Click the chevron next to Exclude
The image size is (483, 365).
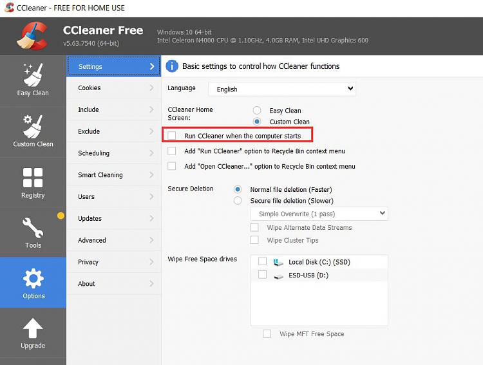[151, 131]
